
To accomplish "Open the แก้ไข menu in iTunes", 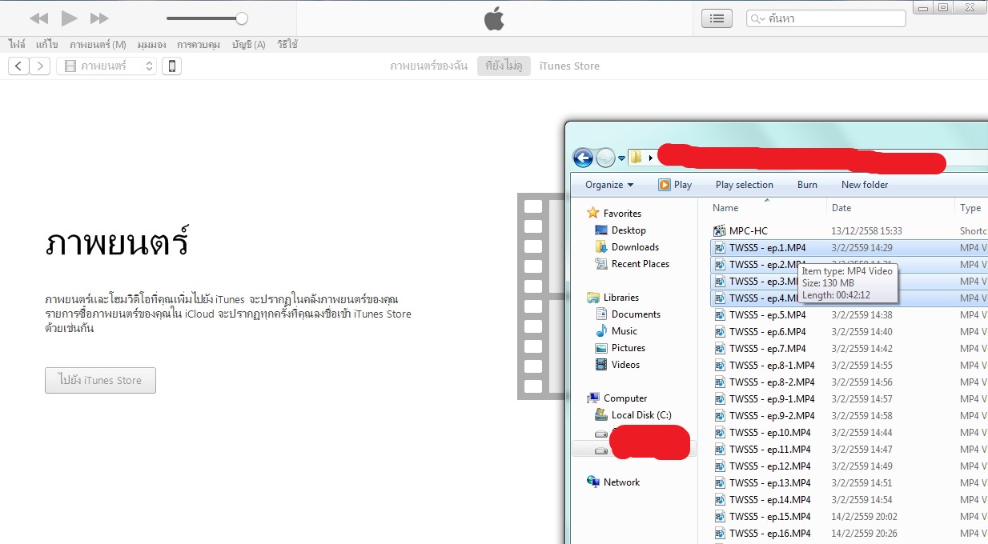I will (x=46, y=45).
